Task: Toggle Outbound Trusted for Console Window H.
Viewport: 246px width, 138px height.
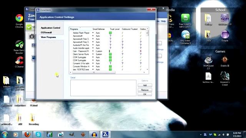Action: coord(122,66)
